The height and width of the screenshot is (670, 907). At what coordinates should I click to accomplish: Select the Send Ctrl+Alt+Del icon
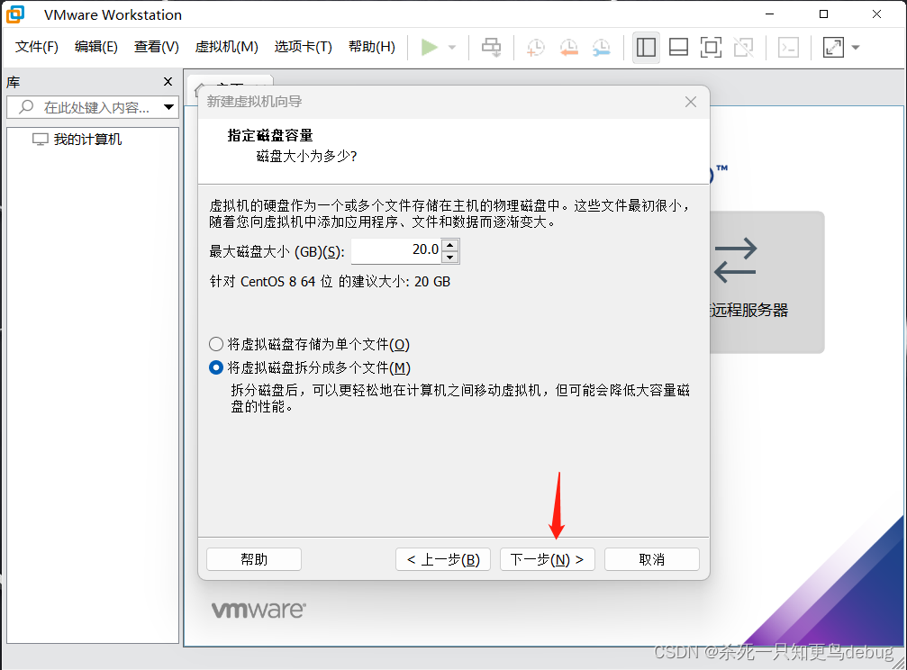click(x=492, y=47)
